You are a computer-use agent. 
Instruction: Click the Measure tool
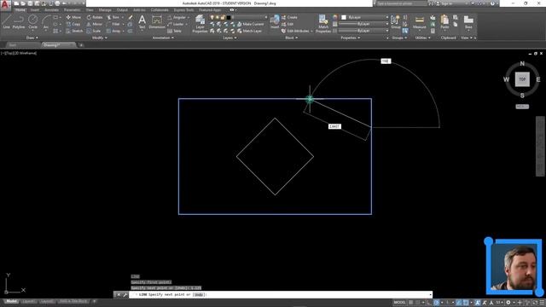pos(419,22)
